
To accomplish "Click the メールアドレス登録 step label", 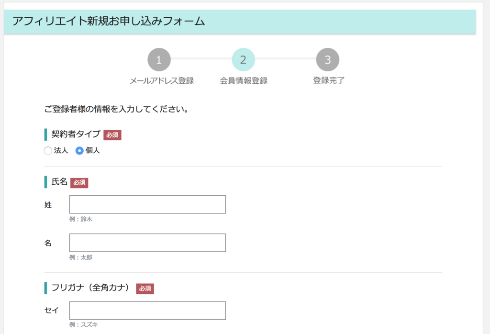I will 162,80.
